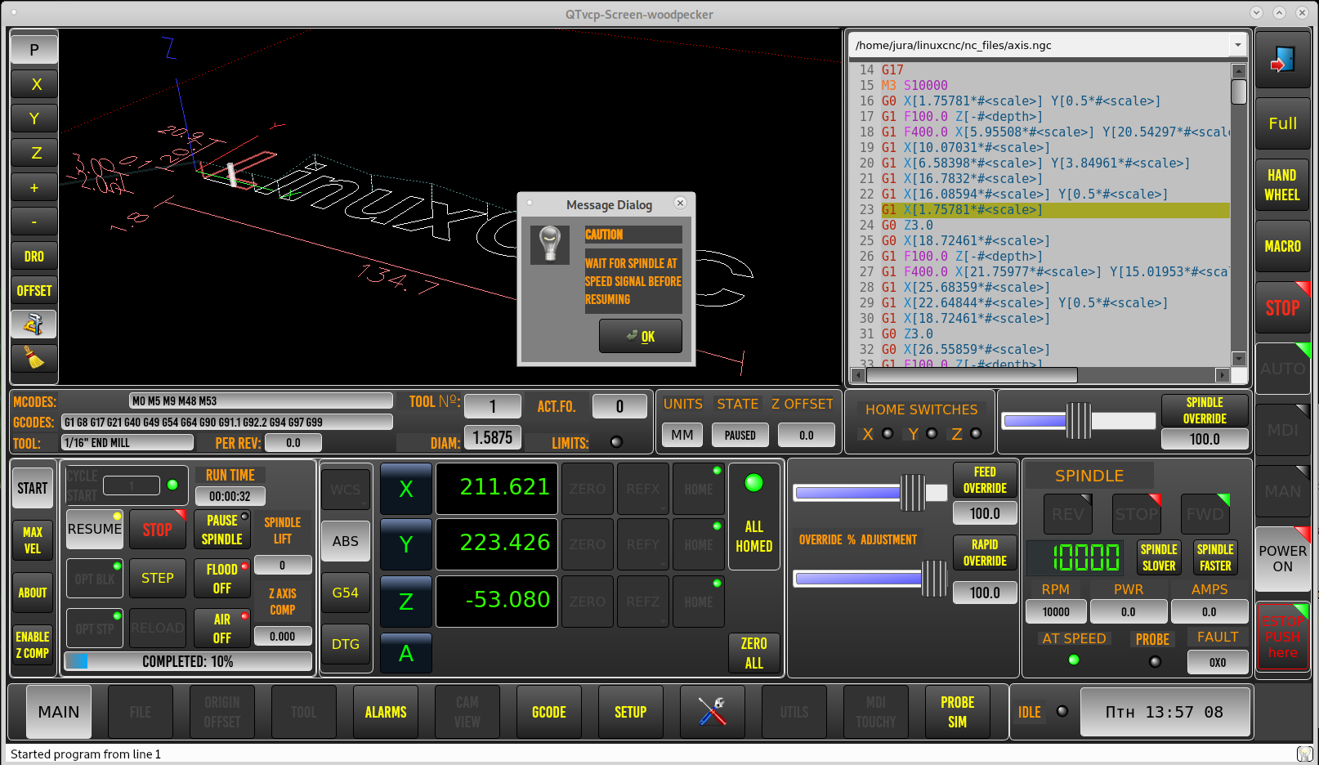Select the X axis button
Screen dimensions: 1319x765
pyautogui.click(x=406, y=489)
